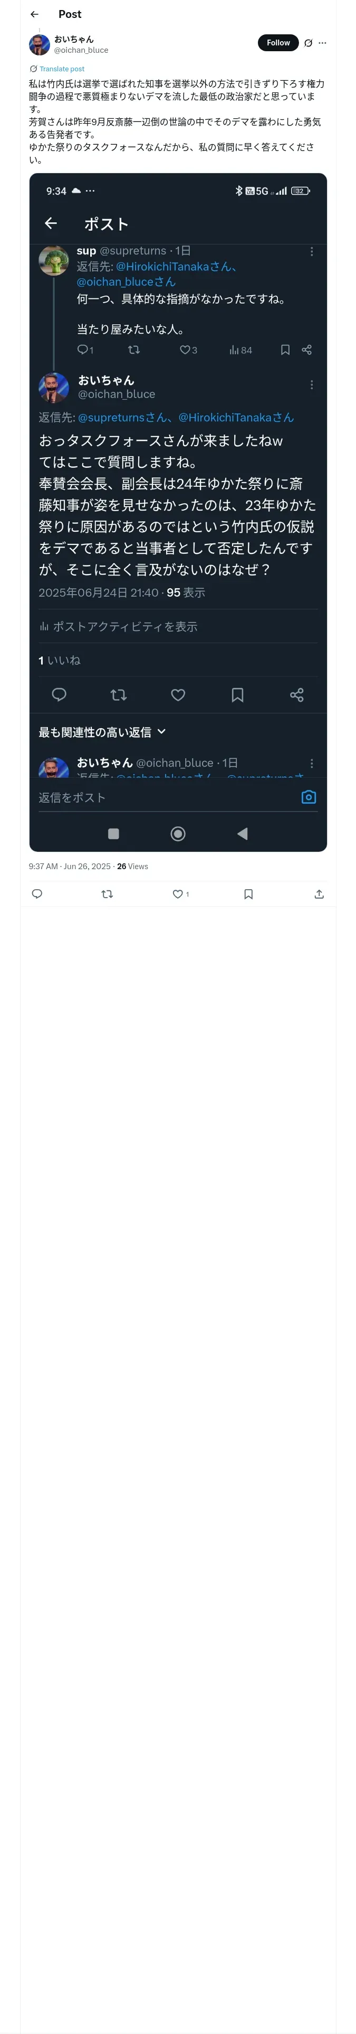
Task: Go back using the arrow beside Post
Action: [x=34, y=14]
